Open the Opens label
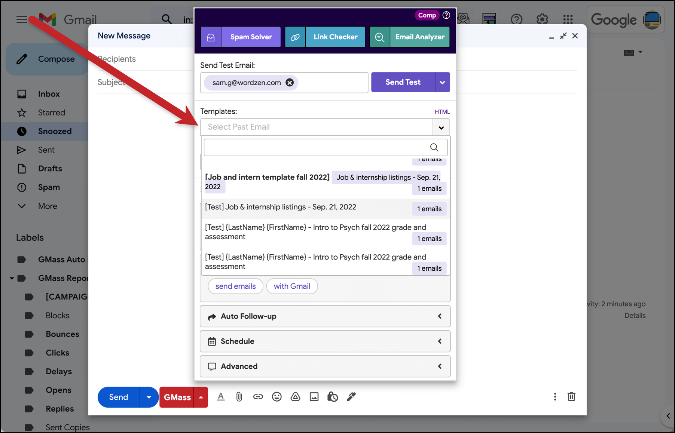The height and width of the screenshot is (433, 675). pyautogui.click(x=58, y=390)
